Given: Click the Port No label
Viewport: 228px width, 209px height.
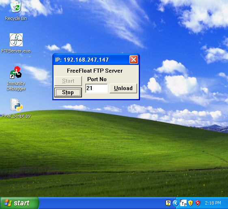Looking at the screenshot, I should (x=97, y=79).
